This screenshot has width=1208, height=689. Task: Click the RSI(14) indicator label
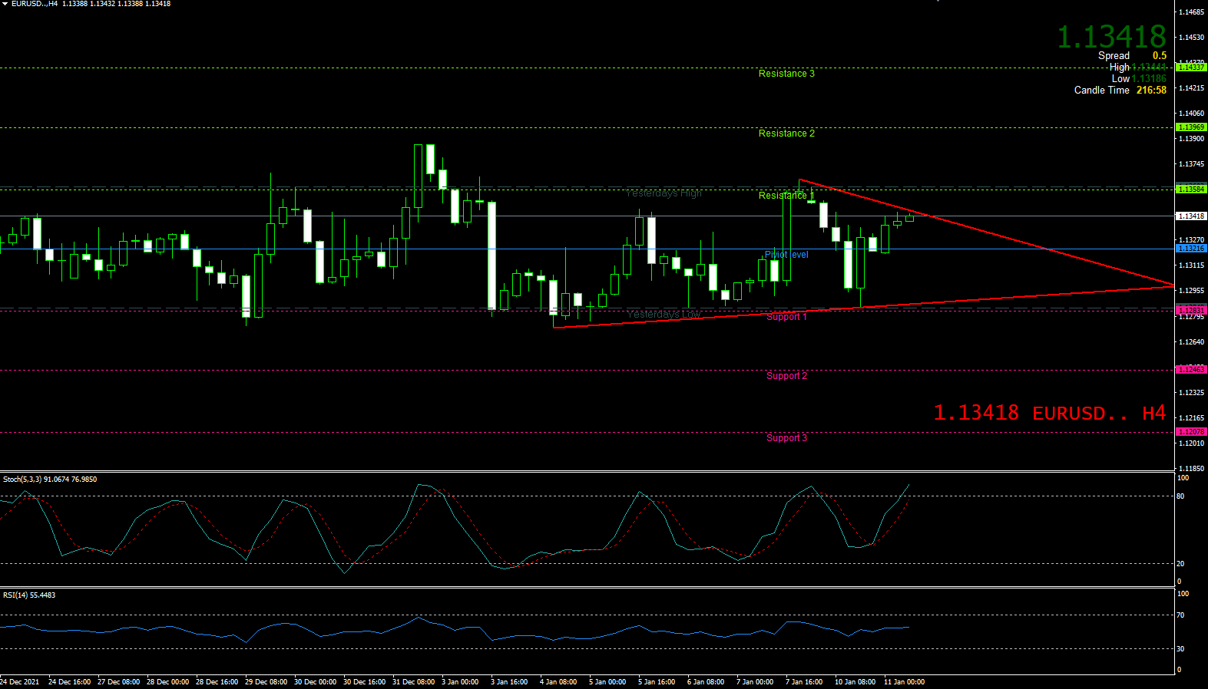click(x=29, y=595)
